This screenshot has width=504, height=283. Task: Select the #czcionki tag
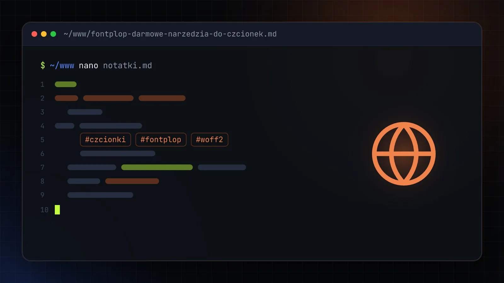(x=106, y=140)
